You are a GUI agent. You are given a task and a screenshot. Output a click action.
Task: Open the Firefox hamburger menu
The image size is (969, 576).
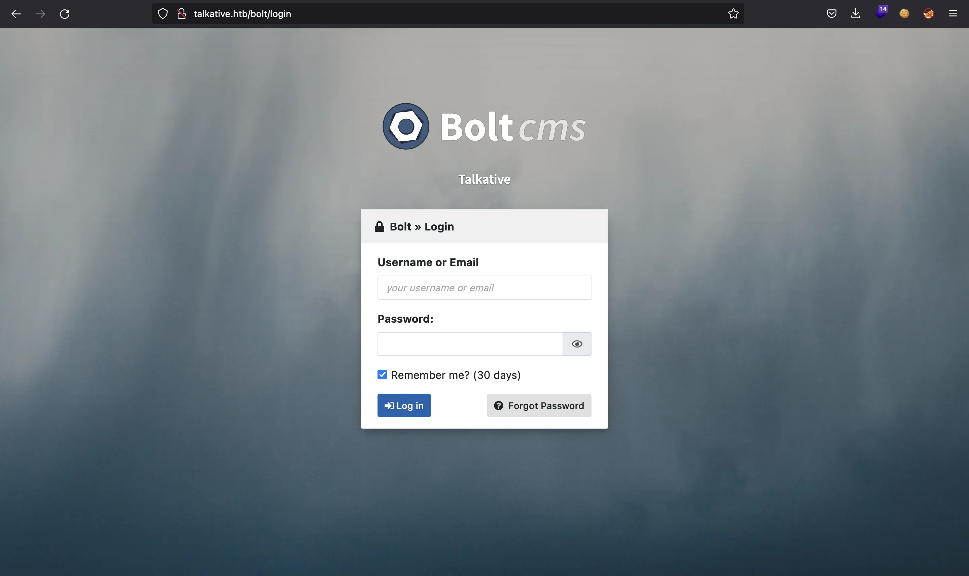(953, 14)
